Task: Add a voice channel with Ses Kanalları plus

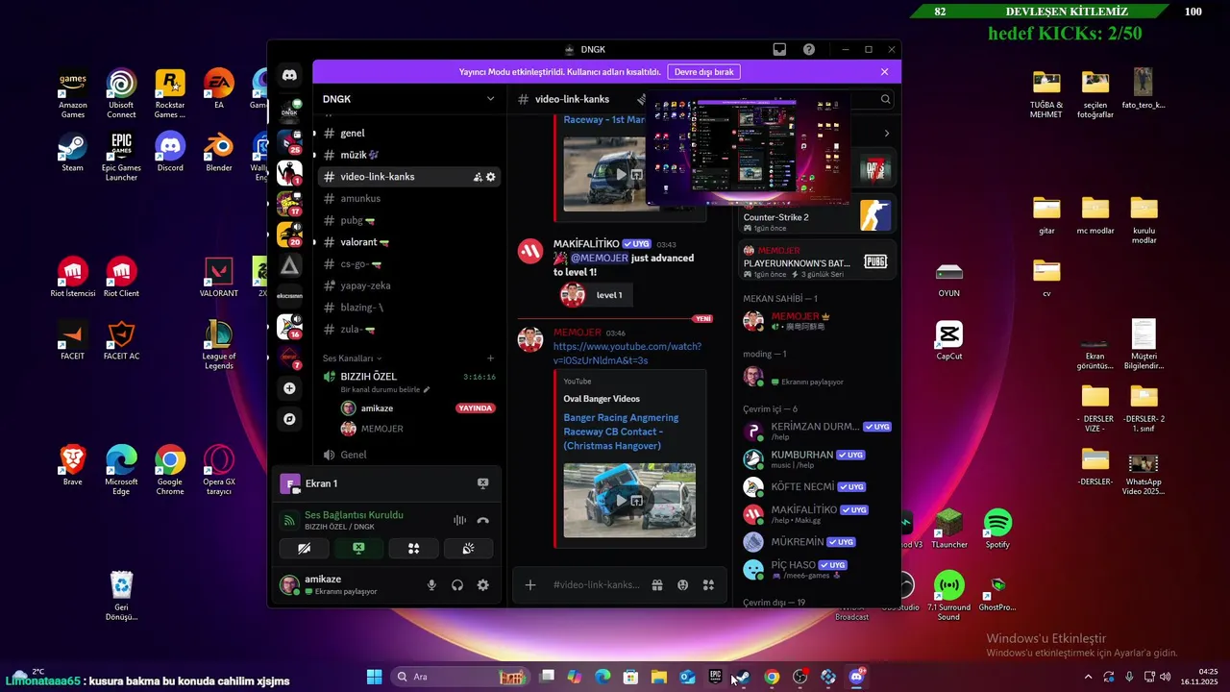Action: [x=490, y=358]
